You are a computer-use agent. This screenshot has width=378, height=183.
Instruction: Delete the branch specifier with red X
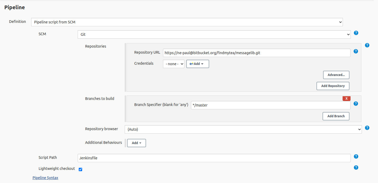point(347,98)
